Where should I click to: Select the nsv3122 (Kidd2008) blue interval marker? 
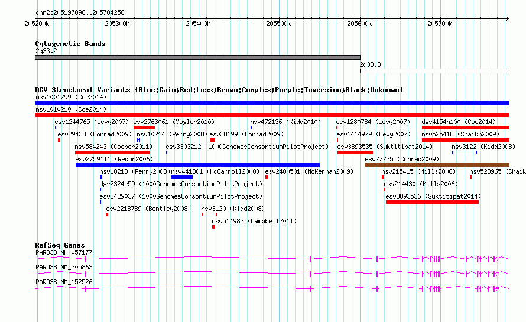coord(465,152)
